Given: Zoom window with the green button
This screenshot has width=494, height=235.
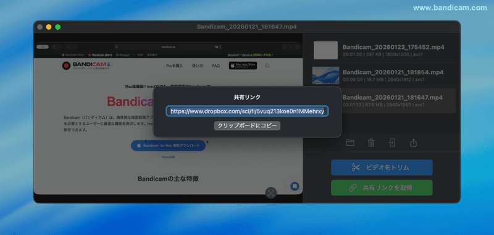Looking at the screenshot, I should pos(58,27).
